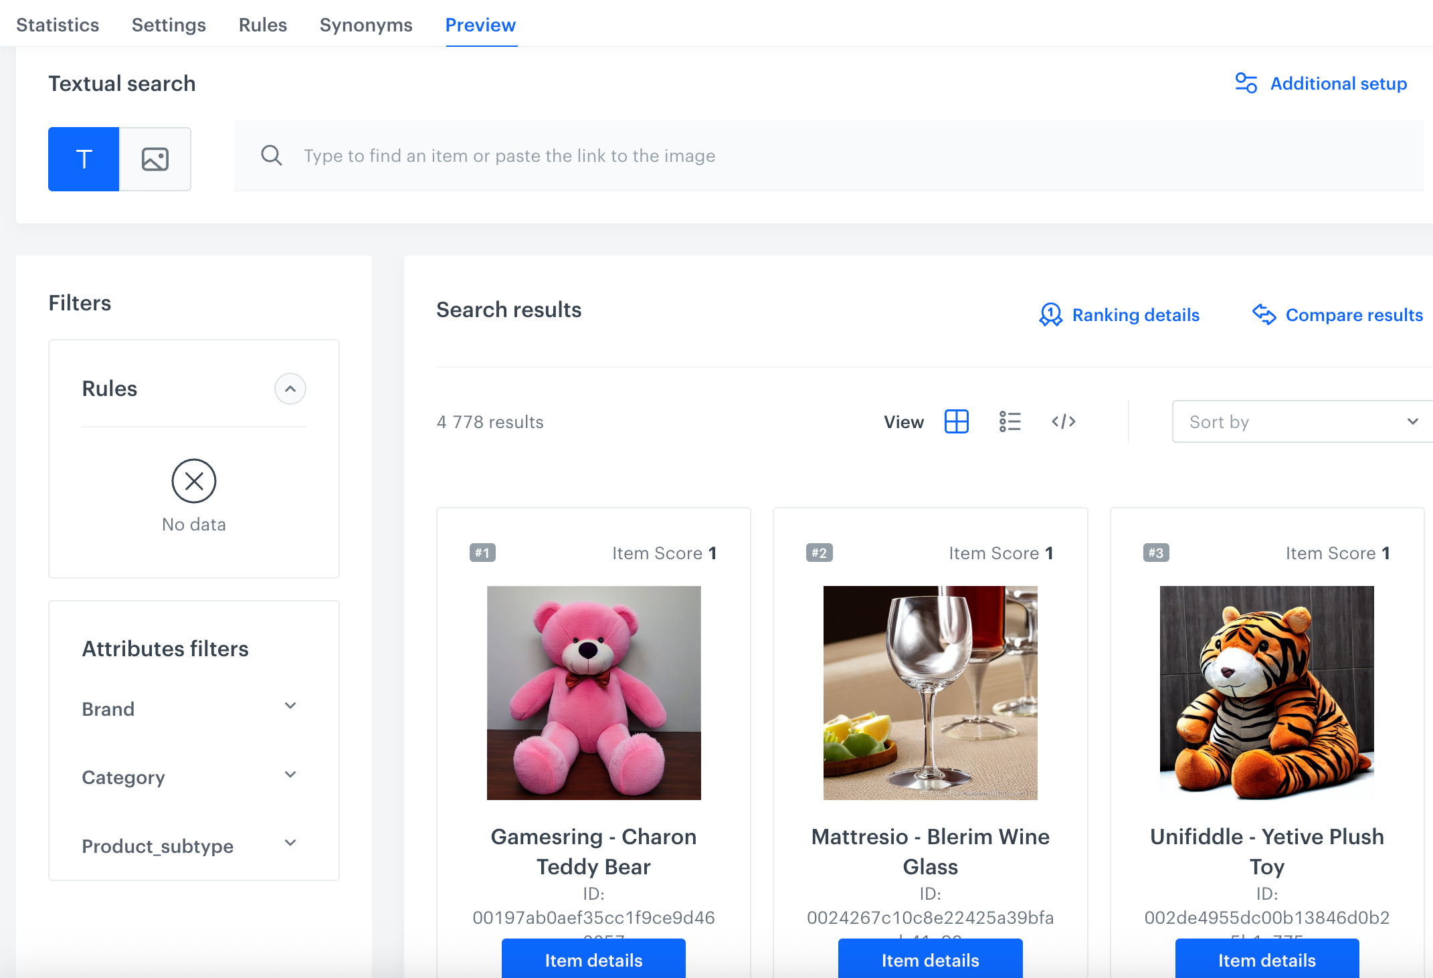Switch to image search mode icon

155,159
